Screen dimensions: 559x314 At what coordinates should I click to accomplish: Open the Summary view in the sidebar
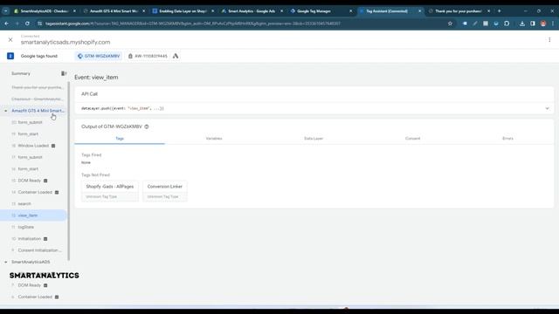pos(21,73)
